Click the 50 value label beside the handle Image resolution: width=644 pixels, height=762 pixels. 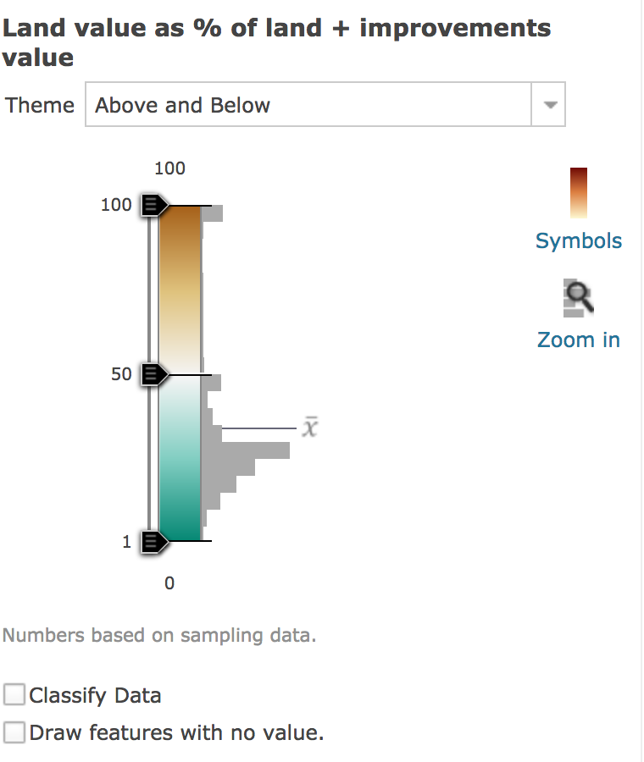pos(121,374)
